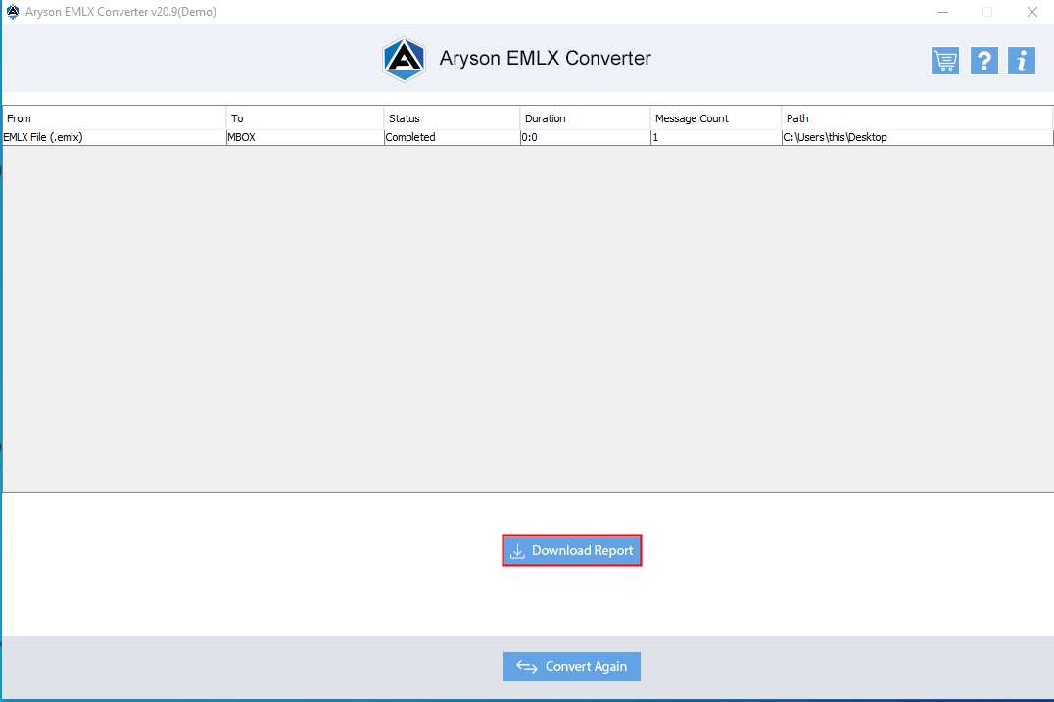Click the Duration column header
Viewport: 1054px width, 702px height.
pos(585,118)
